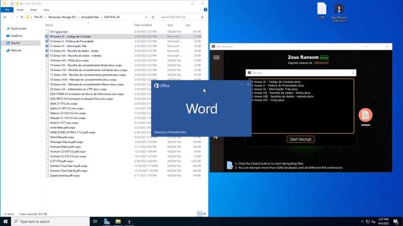
Task: Open the View ribbon tab
Action: (x=46, y=10)
